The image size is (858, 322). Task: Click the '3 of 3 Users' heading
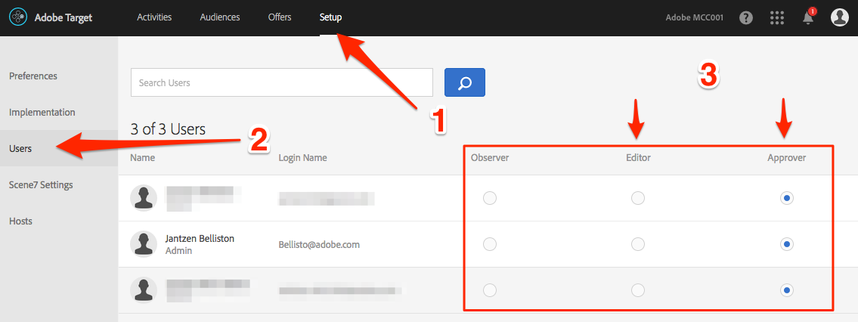(x=168, y=129)
